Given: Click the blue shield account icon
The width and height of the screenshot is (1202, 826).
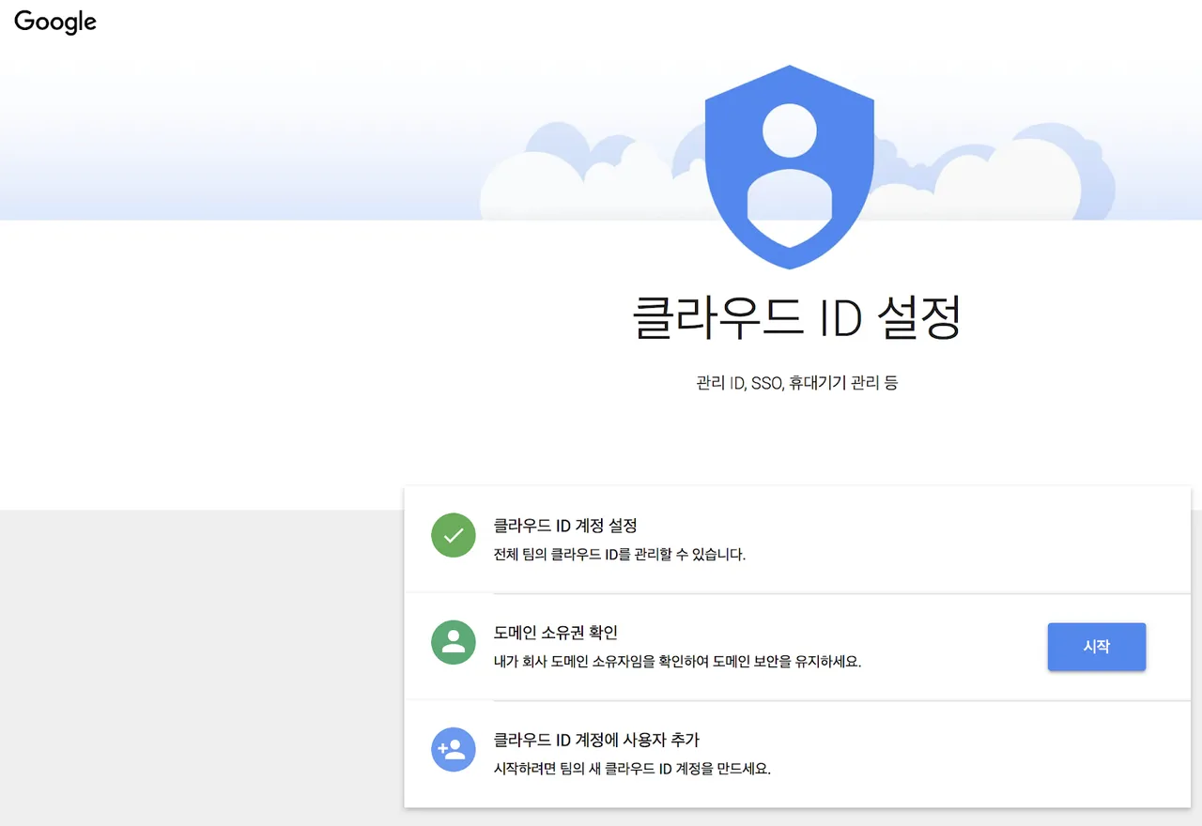Looking at the screenshot, I should coord(790,167).
